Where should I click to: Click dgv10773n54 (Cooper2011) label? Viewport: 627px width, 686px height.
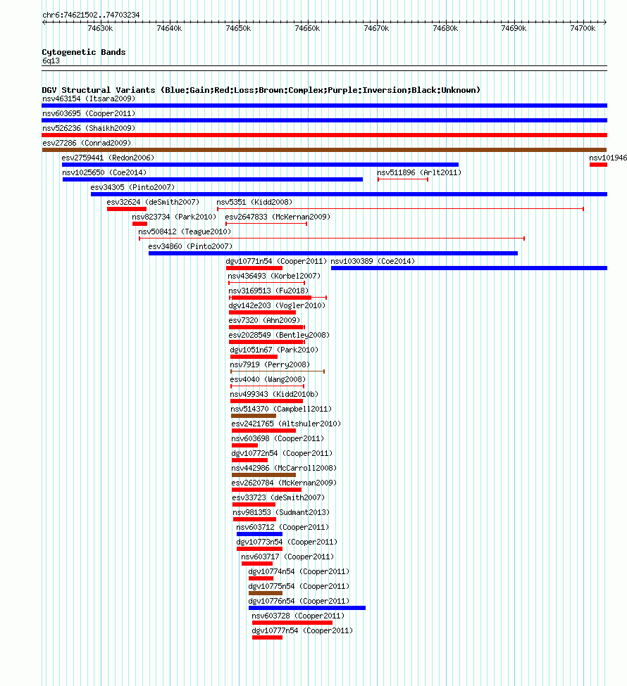[287, 542]
